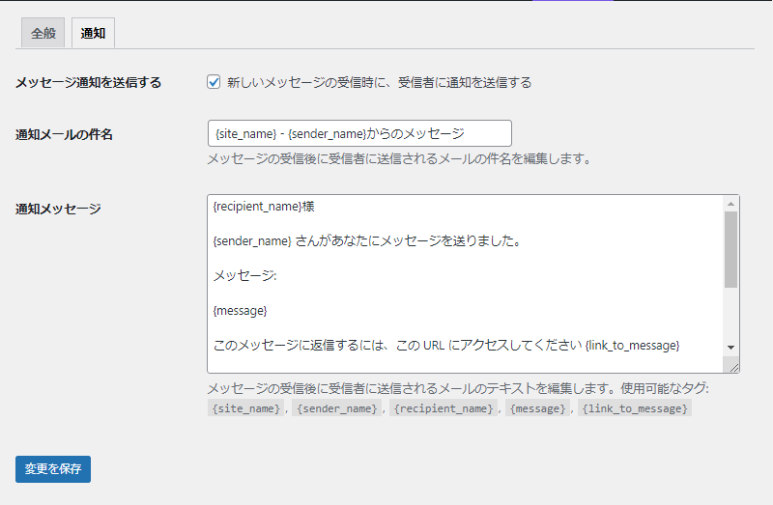This screenshot has width=773, height=505.
Task: Switch to the 全般 tab
Action: (x=43, y=33)
